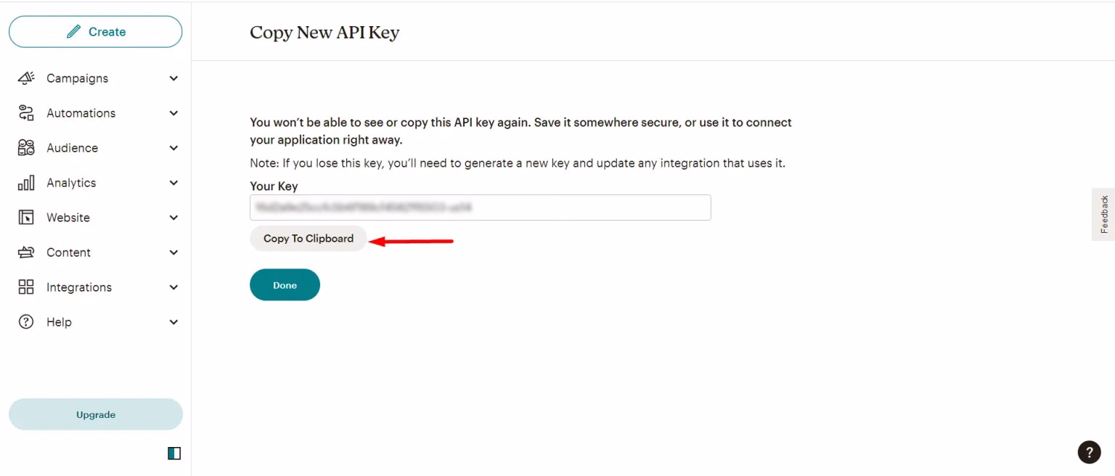Expand the Content menu chevron
The width and height of the screenshot is (1115, 476).
[173, 253]
